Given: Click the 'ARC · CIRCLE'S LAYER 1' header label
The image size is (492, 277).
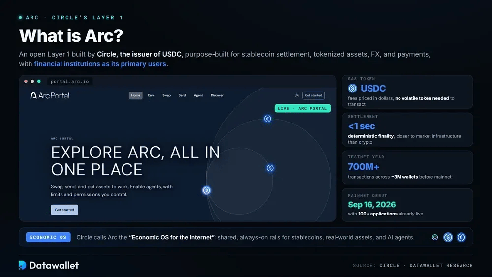Looking at the screenshot, I should (x=74, y=18).
